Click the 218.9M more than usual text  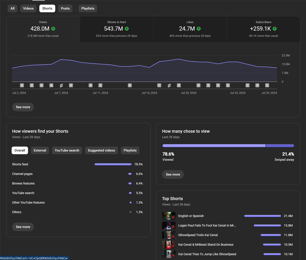pos(43,36)
